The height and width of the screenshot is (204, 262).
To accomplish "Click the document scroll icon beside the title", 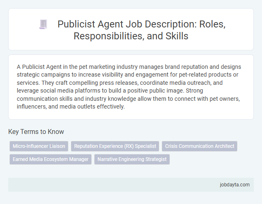I will tap(43, 24).
